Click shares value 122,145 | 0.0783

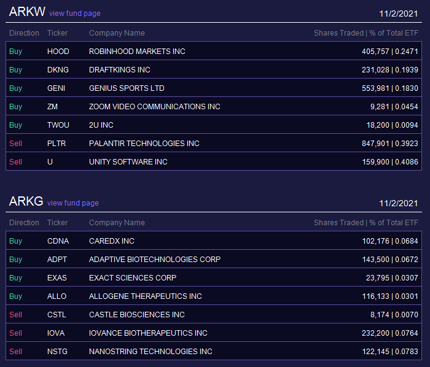click(390, 352)
